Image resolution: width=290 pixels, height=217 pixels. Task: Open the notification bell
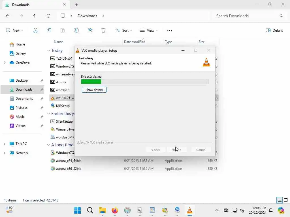[x=271, y=210]
